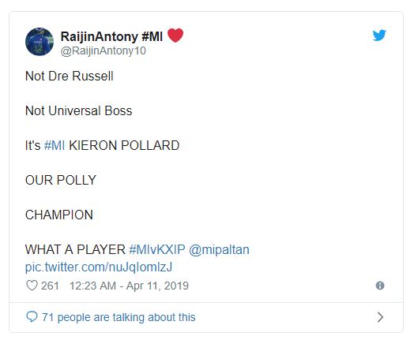This screenshot has width=418, height=340.
Task: Open RaijinAntony's profile avatar
Action: 40,42
